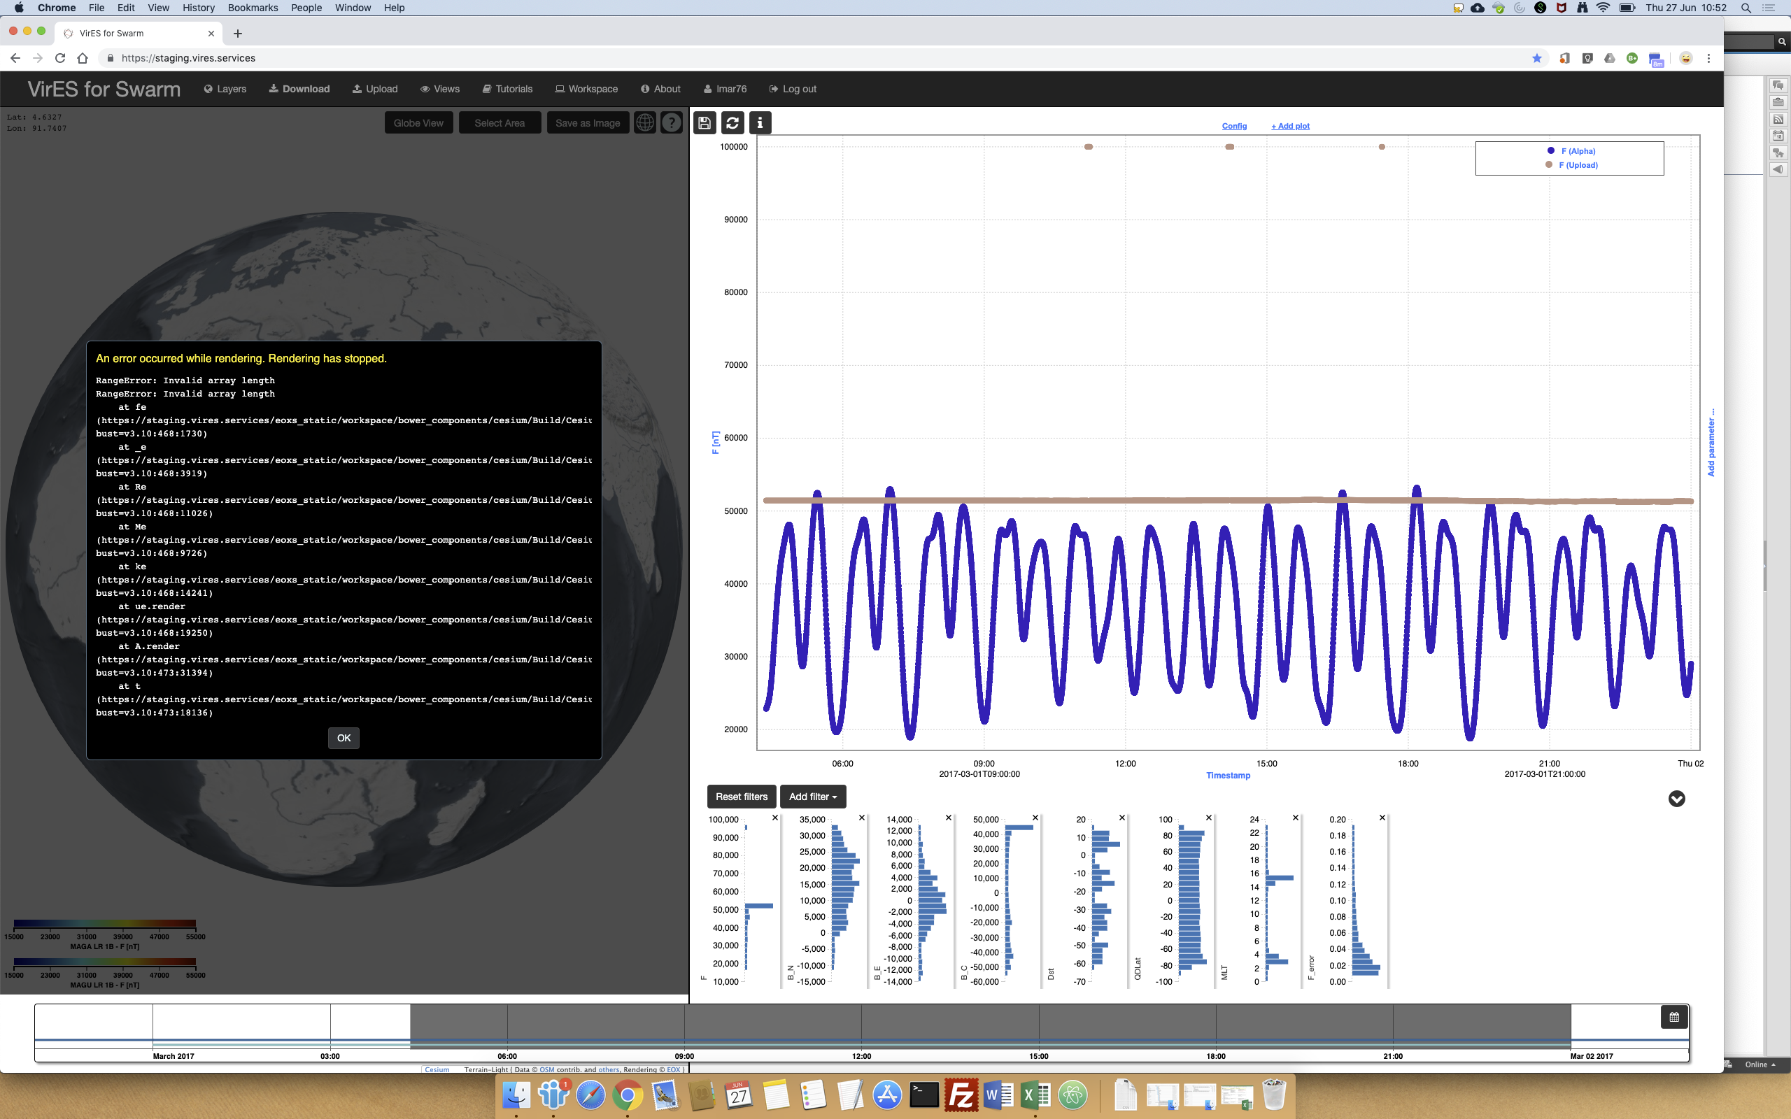The height and width of the screenshot is (1119, 1791).
Task: Open the Add filter dropdown
Action: click(813, 797)
